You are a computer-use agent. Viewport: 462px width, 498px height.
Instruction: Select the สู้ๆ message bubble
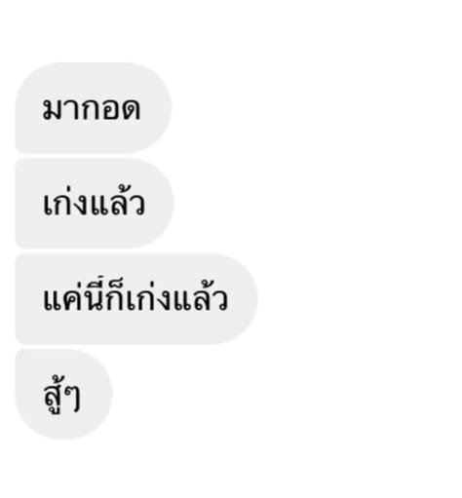(63, 394)
